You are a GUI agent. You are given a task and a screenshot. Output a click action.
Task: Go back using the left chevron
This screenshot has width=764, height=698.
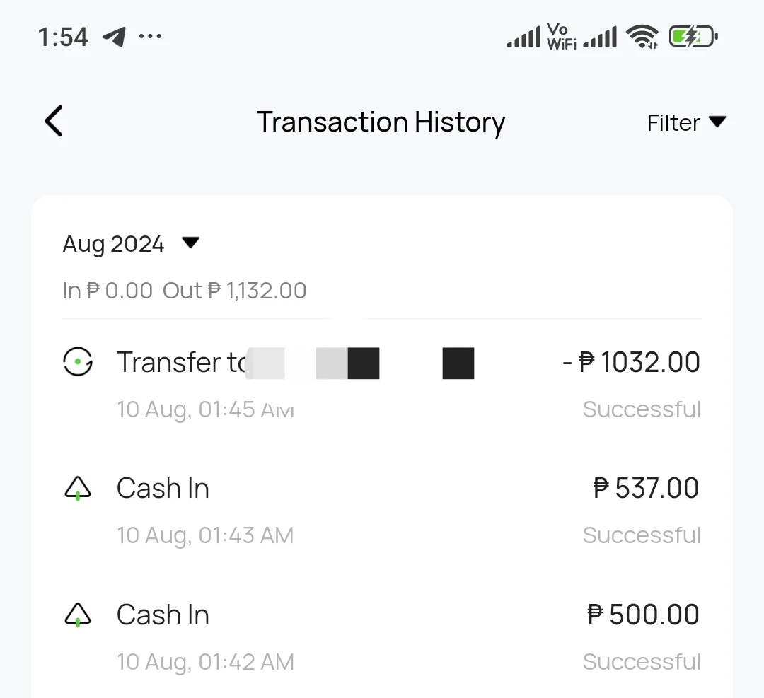point(54,122)
